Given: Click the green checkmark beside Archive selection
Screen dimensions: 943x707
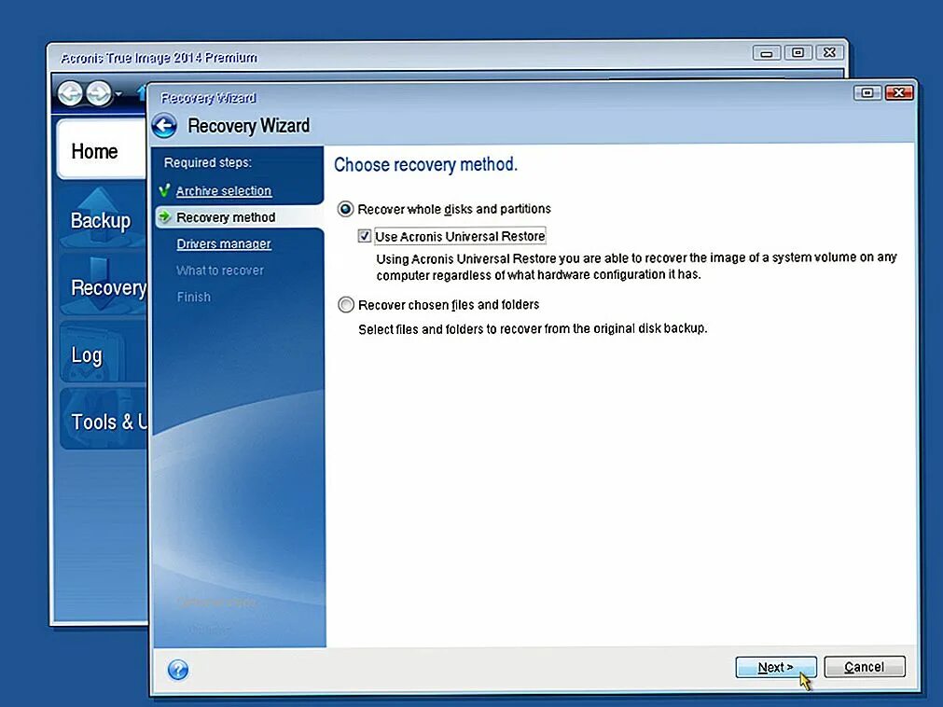Looking at the screenshot, I should pyautogui.click(x=164, y=190).
